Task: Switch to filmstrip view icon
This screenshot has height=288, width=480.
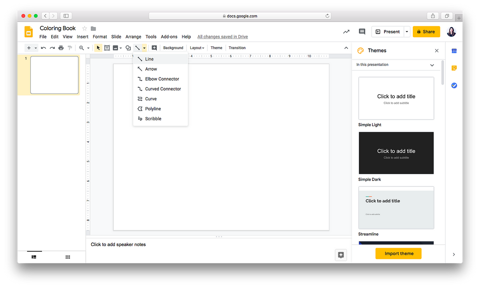Action: pos(34,257)
